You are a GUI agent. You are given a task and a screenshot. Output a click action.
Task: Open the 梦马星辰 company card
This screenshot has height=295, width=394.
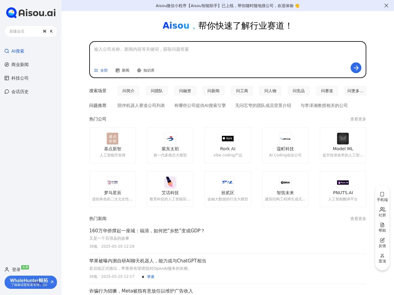[113, 189]
